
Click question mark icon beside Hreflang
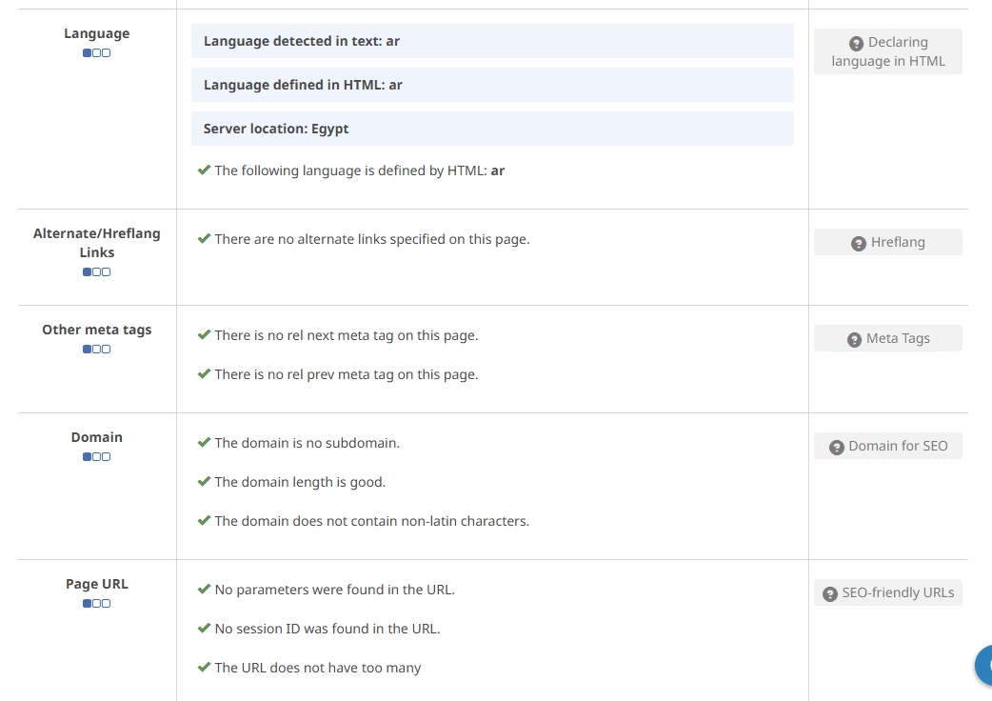pos(857,243)
